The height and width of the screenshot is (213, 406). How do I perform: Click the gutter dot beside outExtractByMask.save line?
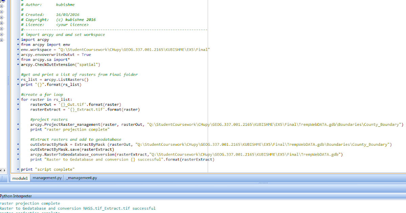(x=18, y=149)
